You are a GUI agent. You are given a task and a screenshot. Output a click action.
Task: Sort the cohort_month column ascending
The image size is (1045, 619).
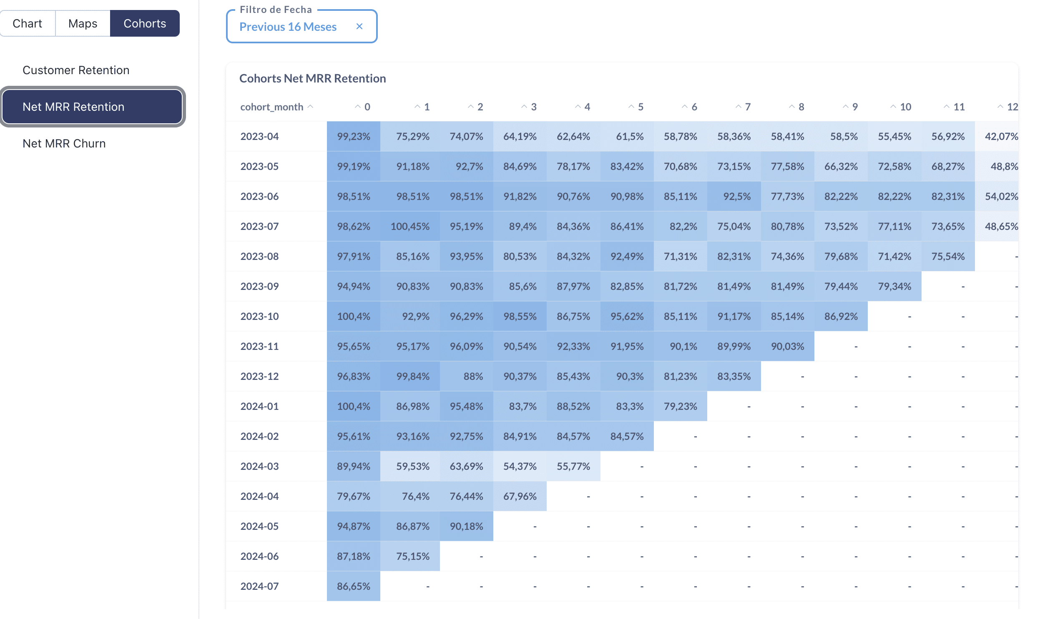(x=311, y=107)
